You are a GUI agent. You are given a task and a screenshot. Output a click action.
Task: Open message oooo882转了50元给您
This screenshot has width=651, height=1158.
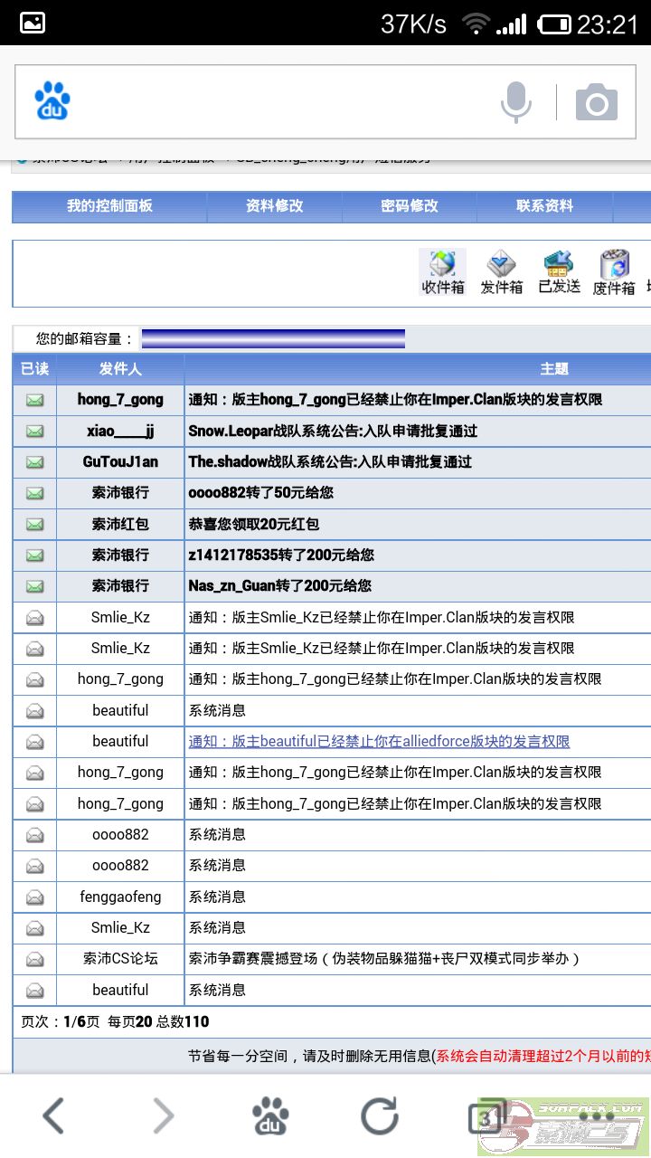(x=261, y=493)
